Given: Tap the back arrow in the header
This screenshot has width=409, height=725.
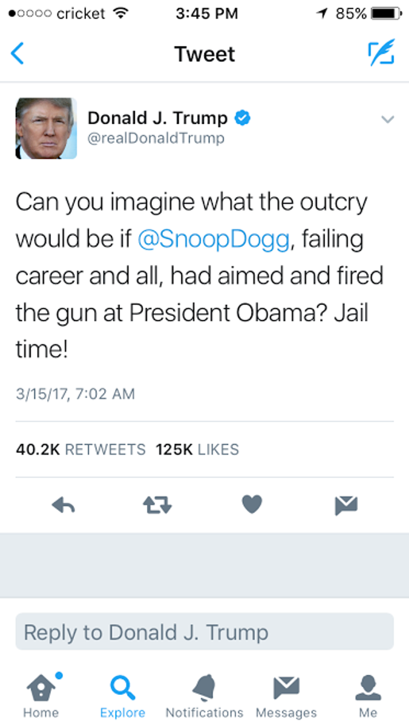Looking at the screenshot, I should tap(18, 53).
